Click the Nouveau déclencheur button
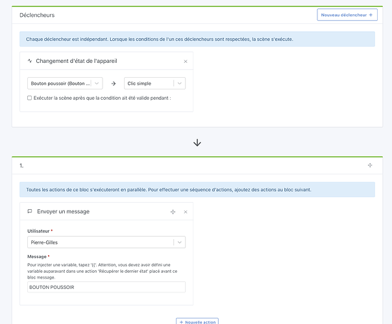The height and width of the screenshot is (324, 392). [347, 14]
